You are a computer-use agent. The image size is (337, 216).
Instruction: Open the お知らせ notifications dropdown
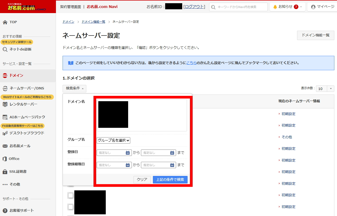(x=288, y=7)
